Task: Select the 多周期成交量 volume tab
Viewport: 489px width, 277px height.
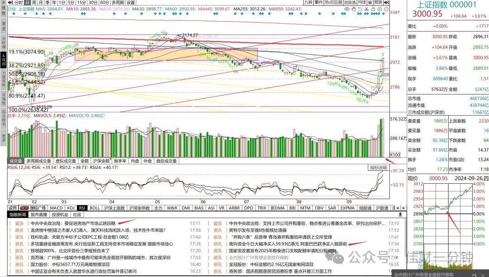Action: 38,161
